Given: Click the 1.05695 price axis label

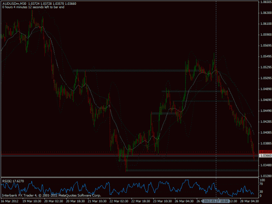Looking at the screenshot, I should pos(266,46).
